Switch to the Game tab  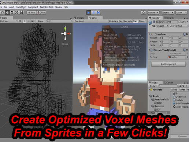95,18
